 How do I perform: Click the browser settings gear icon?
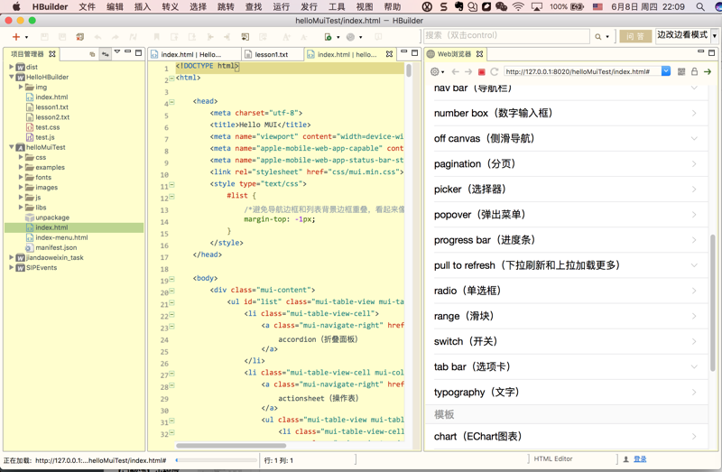pos(435,71)
